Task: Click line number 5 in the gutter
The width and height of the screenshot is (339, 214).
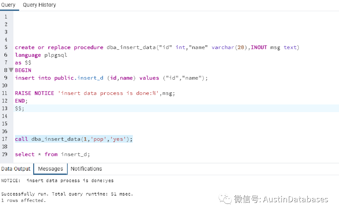Action: (x=6, y=47)
